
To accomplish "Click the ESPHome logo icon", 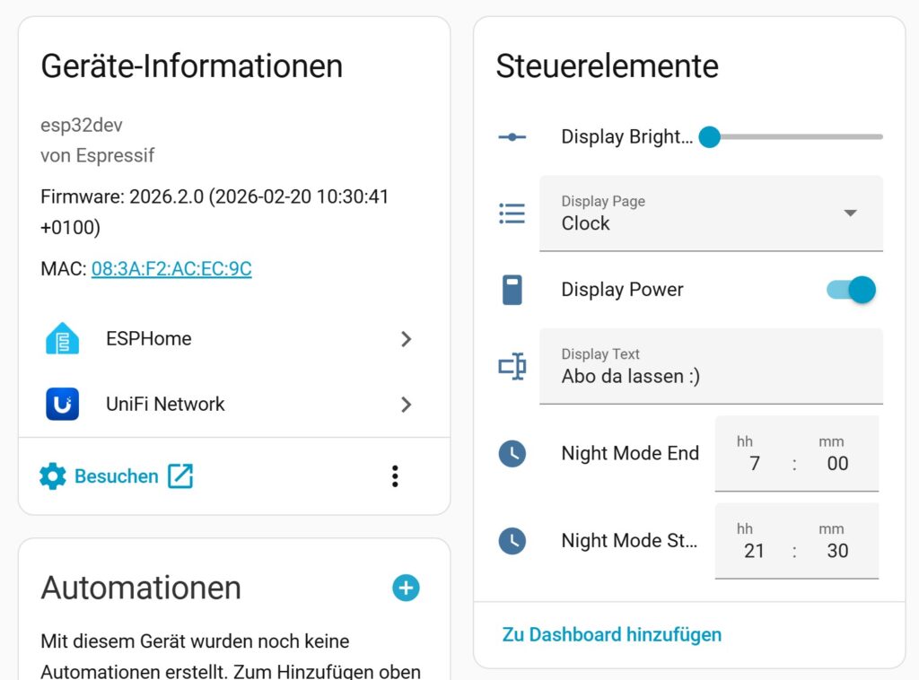I will [x=63, y=339].
